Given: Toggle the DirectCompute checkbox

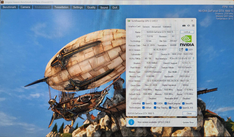Looking at the screenshot, I should click(x=166, y=103).
